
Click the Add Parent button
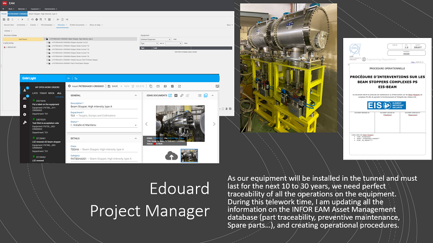pyautogui.click(x=23, y=39)
